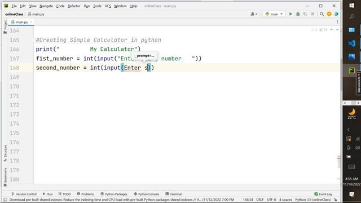Click the Debug bug icon

click(298, 14)
